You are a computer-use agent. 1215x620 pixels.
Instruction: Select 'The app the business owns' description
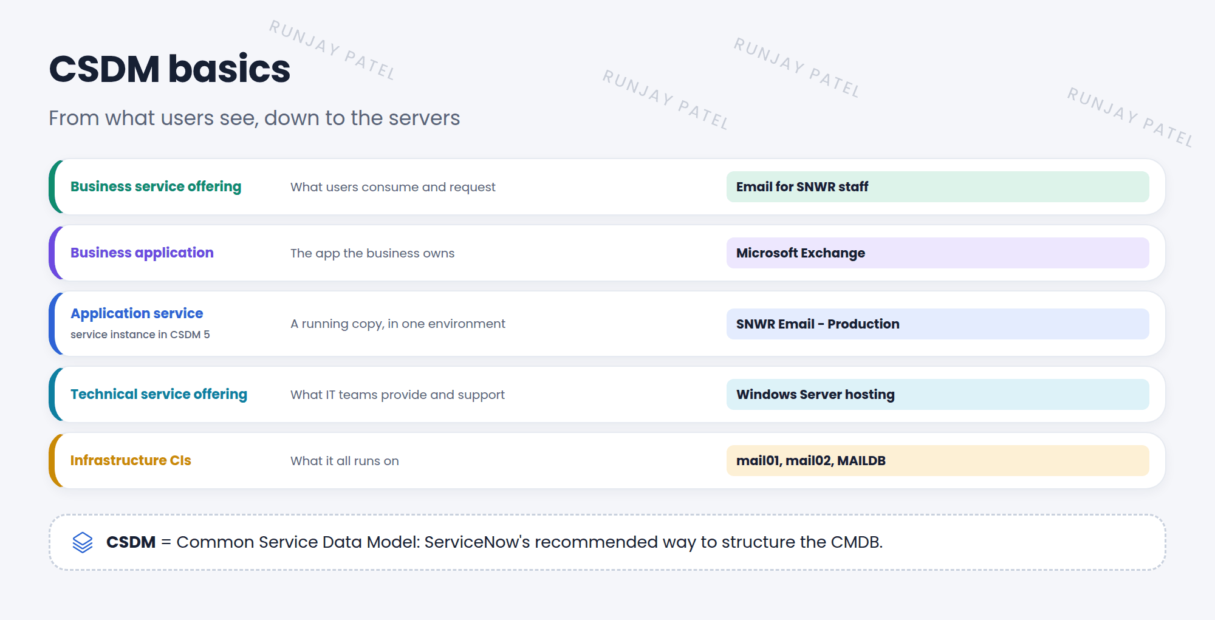coord(372,253)
